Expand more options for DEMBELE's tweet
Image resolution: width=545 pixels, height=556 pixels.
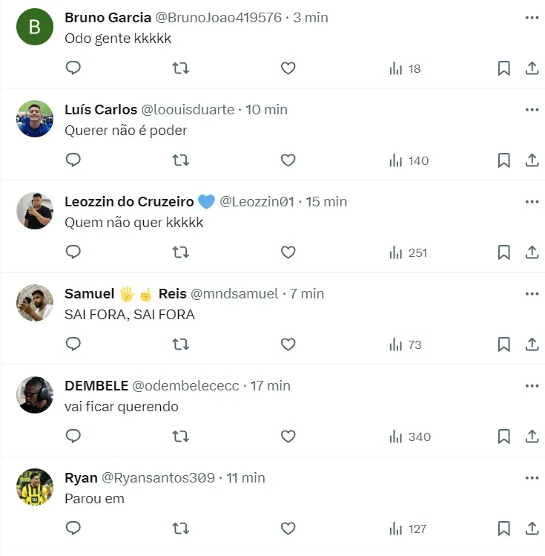(x=532, y=385)
